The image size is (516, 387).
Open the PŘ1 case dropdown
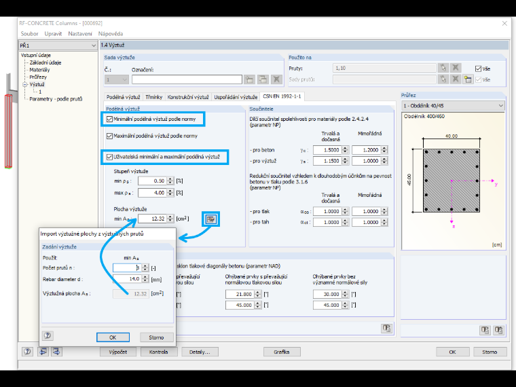(x=94, y=45)
